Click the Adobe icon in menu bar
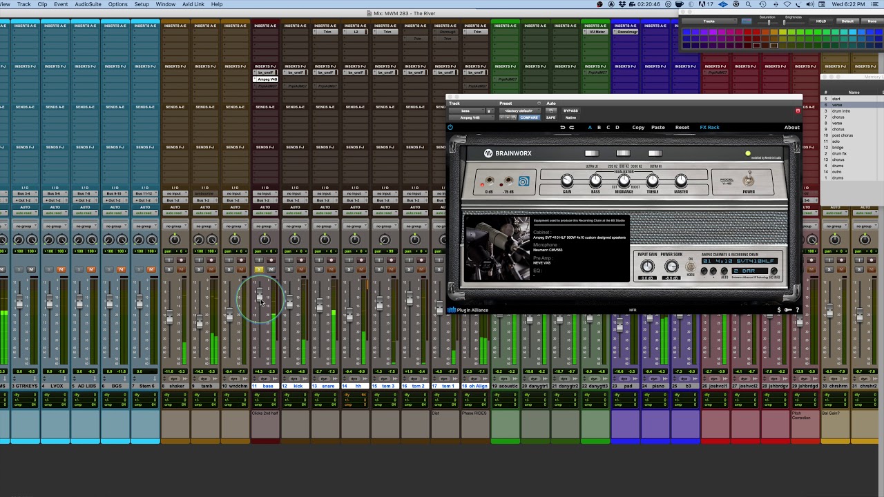Viewport: 884px width, 497px height. (703, 4)
